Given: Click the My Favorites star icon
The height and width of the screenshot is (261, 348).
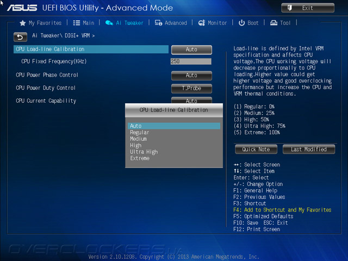Looking at the screenshot, I should (x=22, y=23).
